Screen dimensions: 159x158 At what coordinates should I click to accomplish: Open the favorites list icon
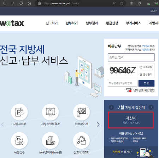[140, 3]
